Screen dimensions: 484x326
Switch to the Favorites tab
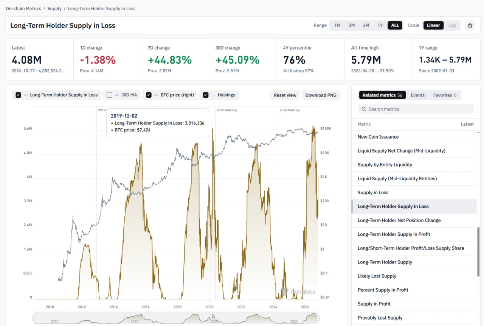click(x=445, y=95)
